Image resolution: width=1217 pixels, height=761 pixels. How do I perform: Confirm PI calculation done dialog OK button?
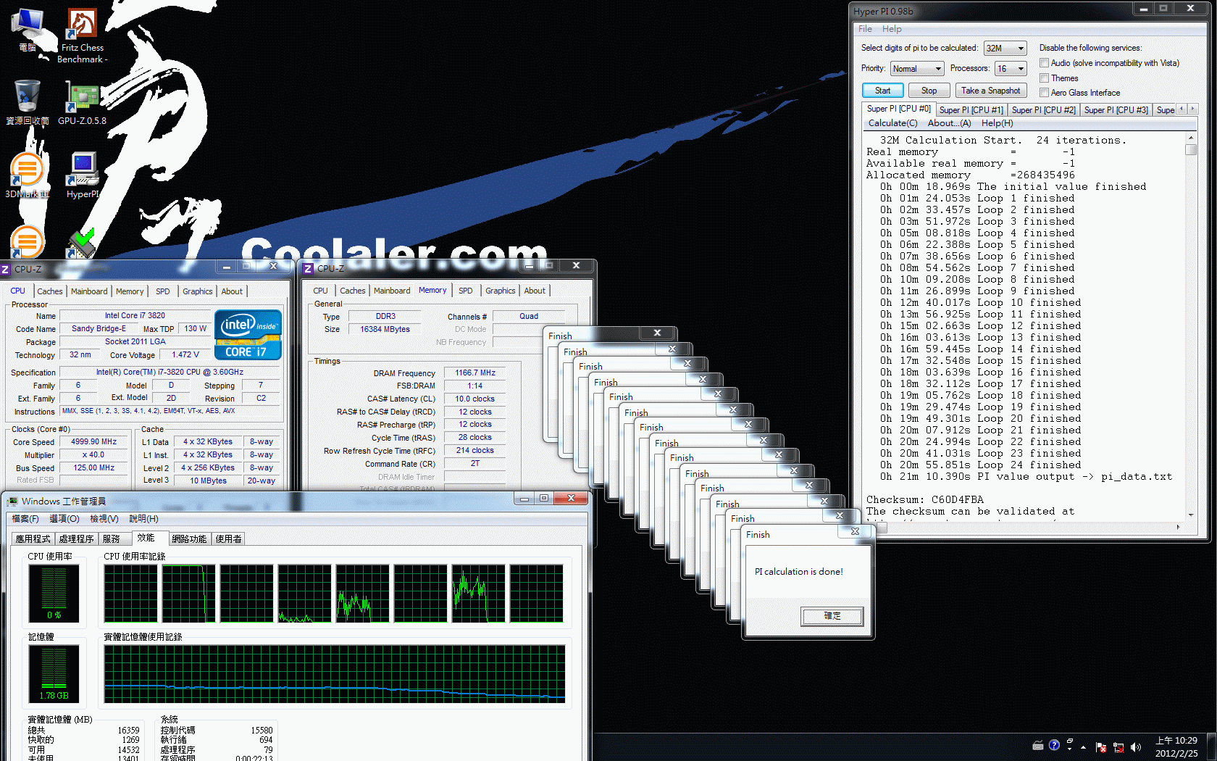[832, 616]
